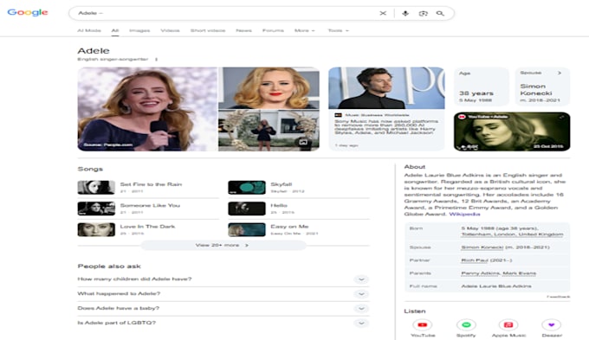Click the Sony Music deepfakes headline
This screenshot has width=589, height=340.
(x=386, y=127)
